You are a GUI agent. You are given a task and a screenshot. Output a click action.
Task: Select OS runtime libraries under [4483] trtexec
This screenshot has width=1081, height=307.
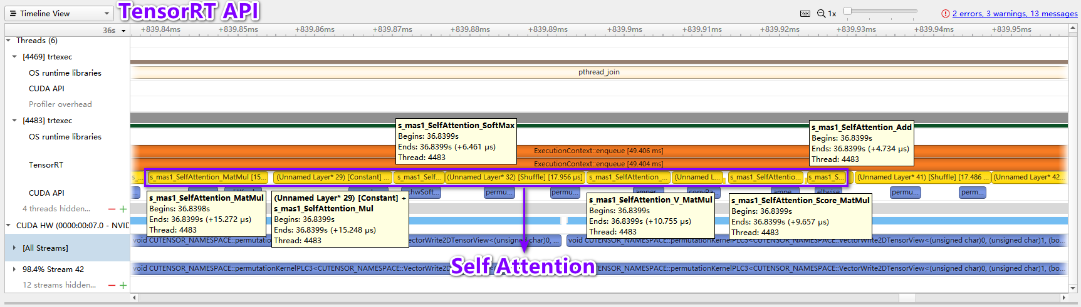[x=65, y=137]
